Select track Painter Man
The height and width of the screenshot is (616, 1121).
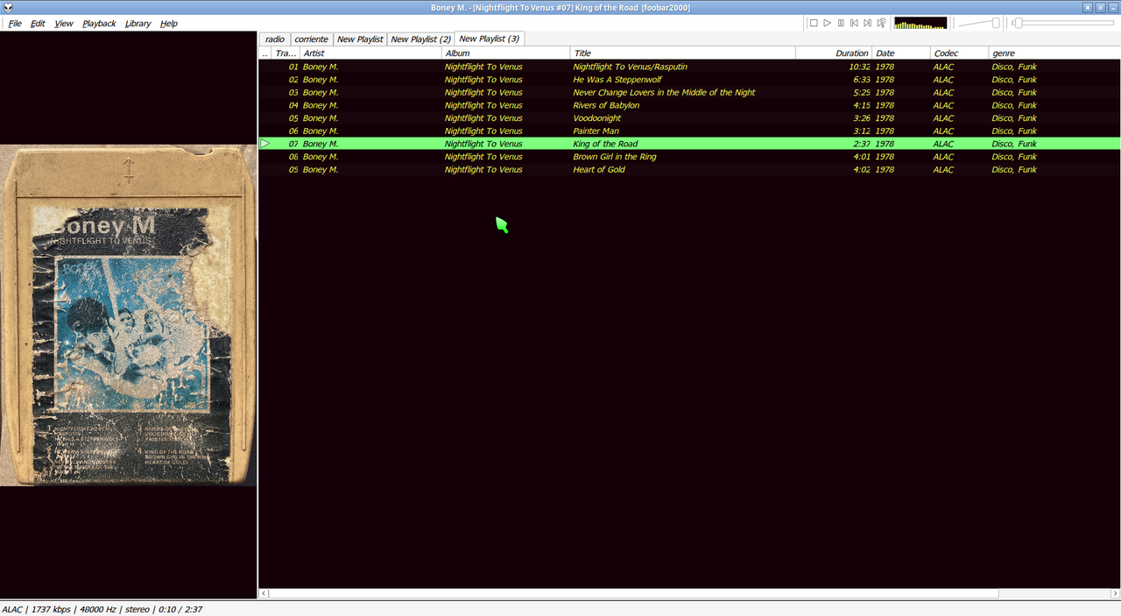[x=689, y=131]
